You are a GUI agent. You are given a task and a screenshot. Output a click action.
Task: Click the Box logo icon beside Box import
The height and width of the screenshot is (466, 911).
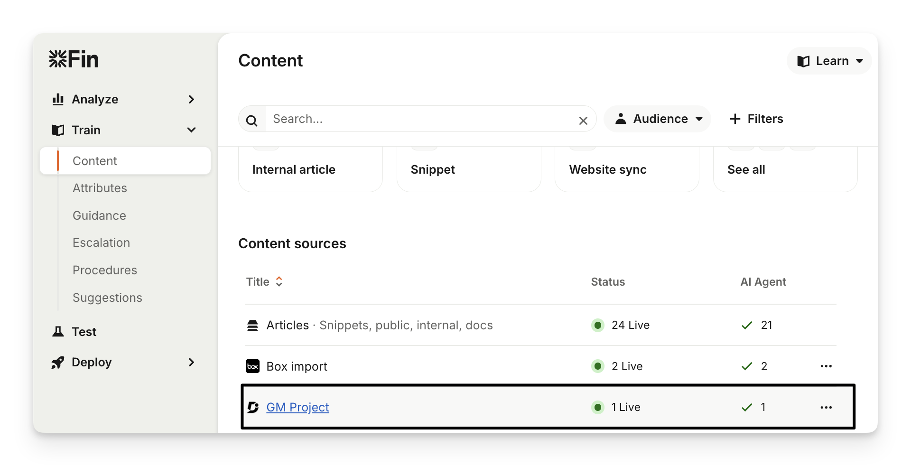(252, 366)
